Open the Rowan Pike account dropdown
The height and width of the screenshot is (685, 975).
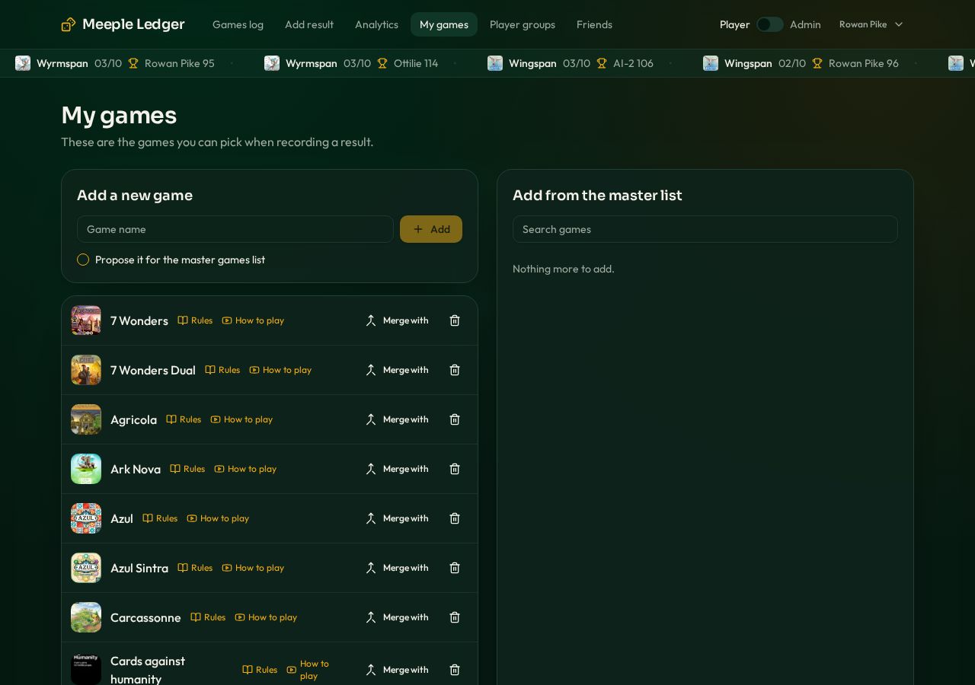pos(871,24)
